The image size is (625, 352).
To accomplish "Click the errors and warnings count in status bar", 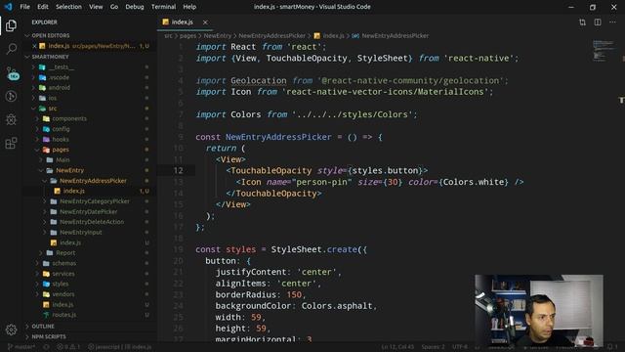I will (68, 347).
